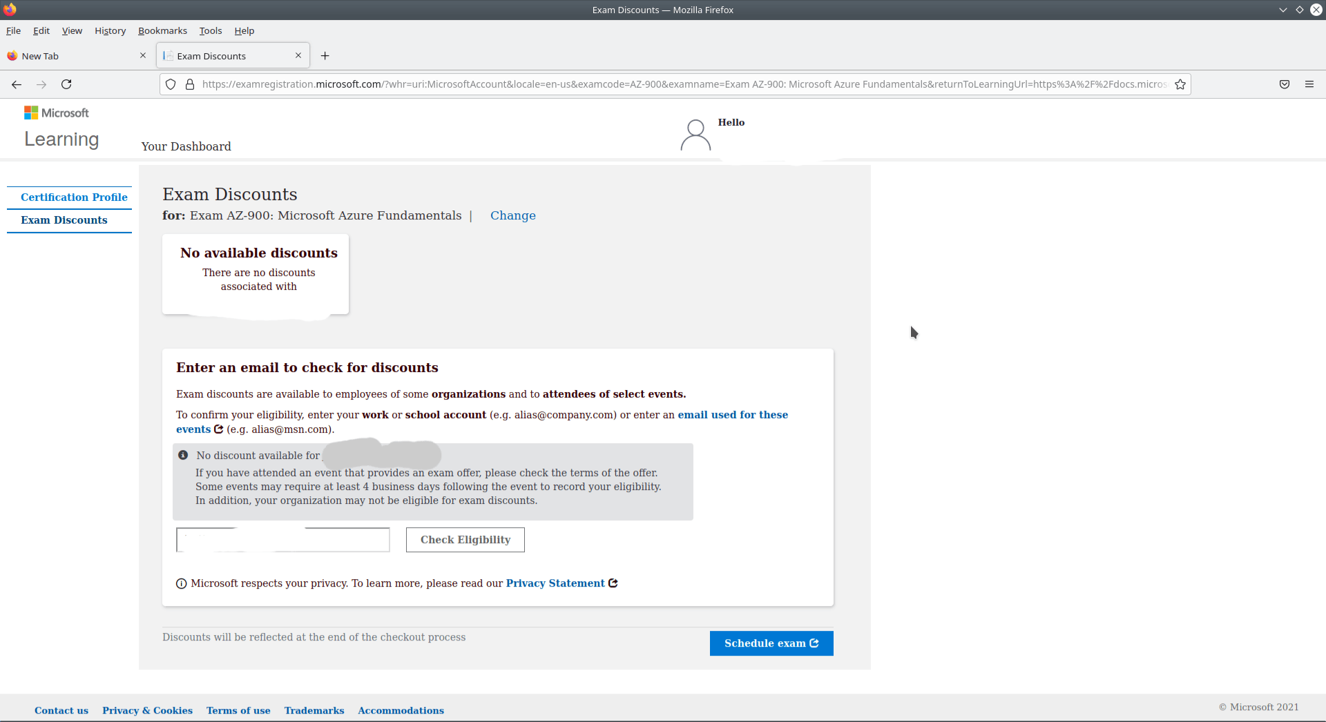Open Exam Discounts in sidebar

[64, 220]
